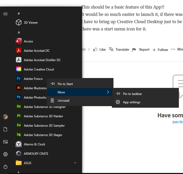Open Settings gear in Start sidebar
Image resolution: width=183 pixels, height=174 pixels.
coord(5,154)
